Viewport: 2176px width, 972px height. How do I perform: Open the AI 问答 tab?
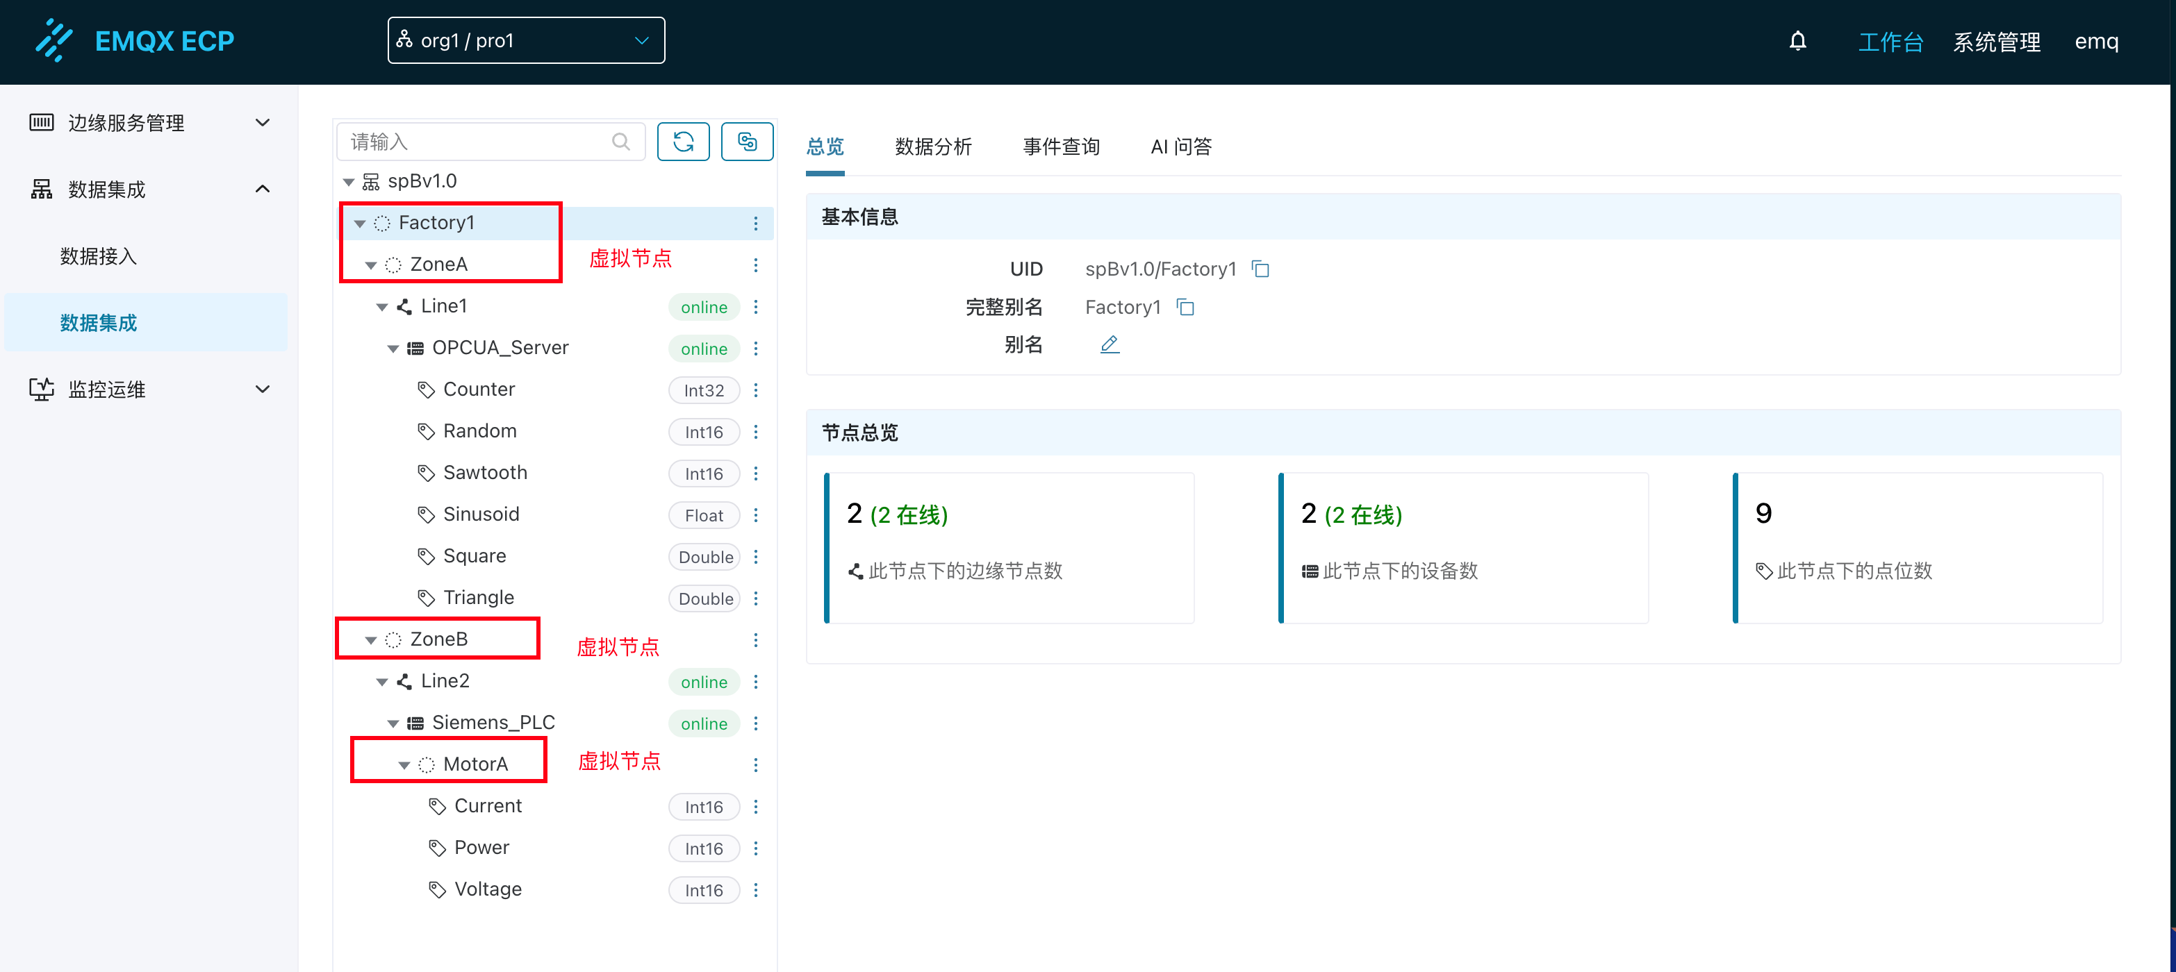1180,147
